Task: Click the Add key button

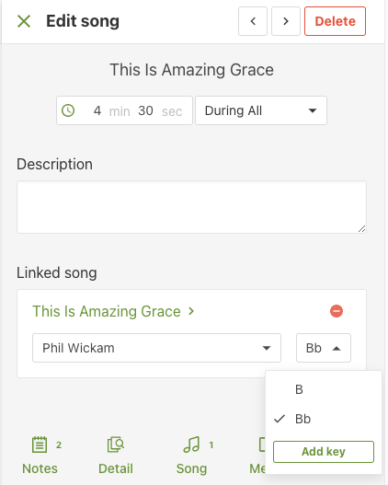Action: (324, 452)
